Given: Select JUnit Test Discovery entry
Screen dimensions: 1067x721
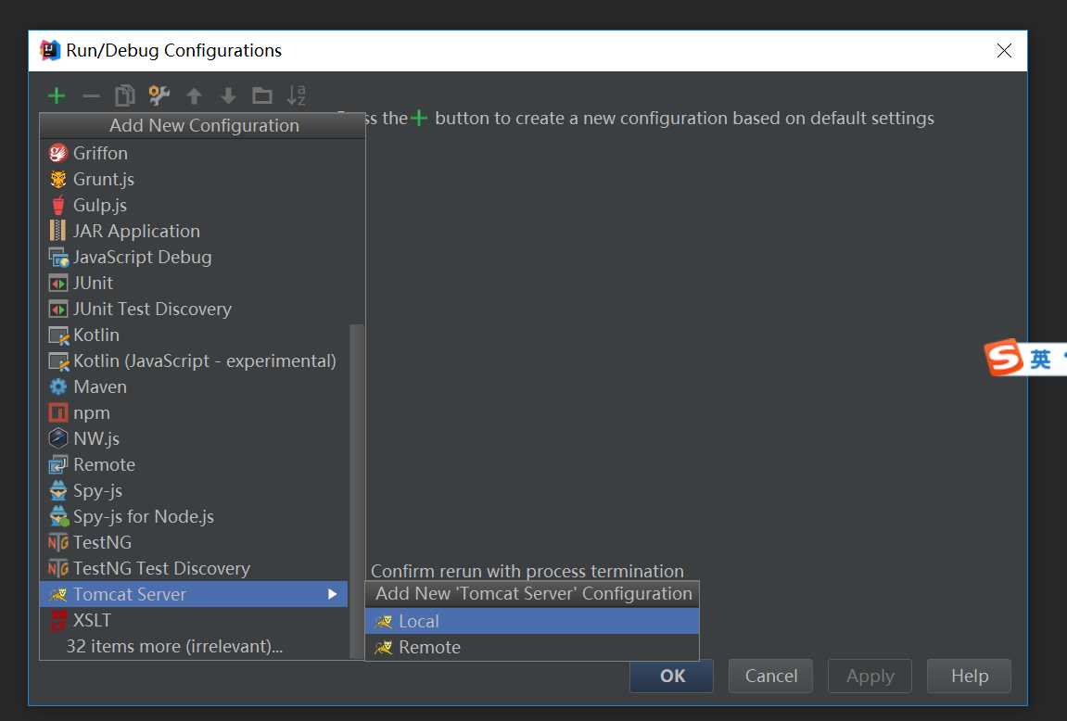Looking at the screenshot, I should point(194,309).
